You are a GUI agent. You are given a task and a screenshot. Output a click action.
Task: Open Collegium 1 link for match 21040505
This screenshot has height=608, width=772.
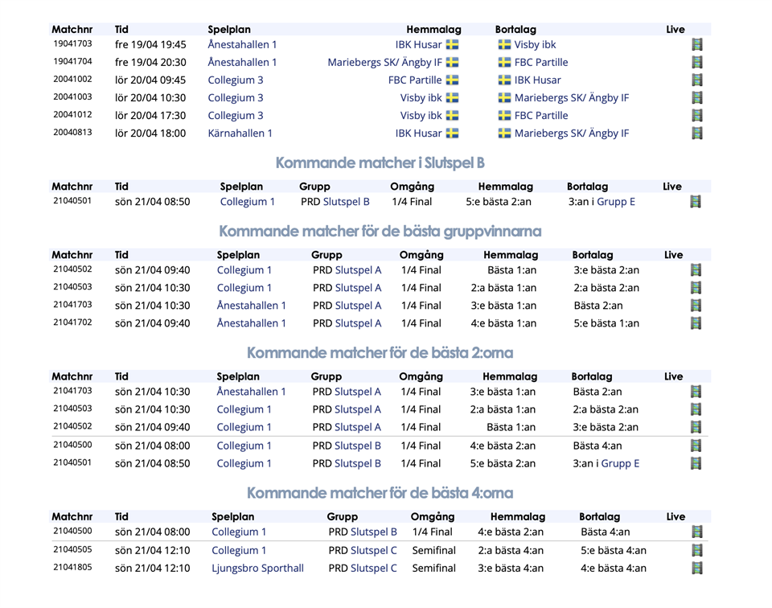239,551
